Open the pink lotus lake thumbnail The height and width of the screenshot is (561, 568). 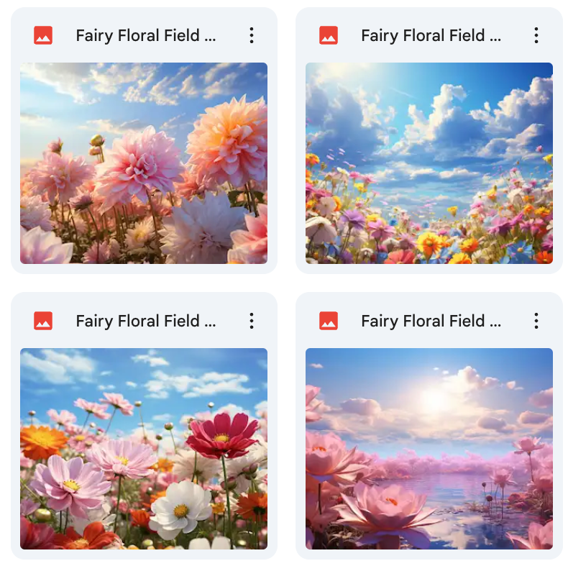[429, 449]
